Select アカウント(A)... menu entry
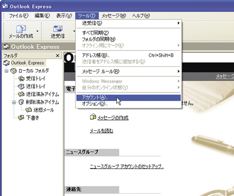Viewport: 234px width, 196px height. pos(129,98)
